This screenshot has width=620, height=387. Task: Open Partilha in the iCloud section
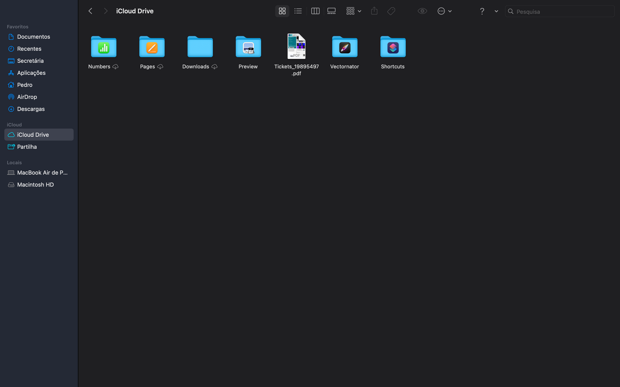point(27,147)
